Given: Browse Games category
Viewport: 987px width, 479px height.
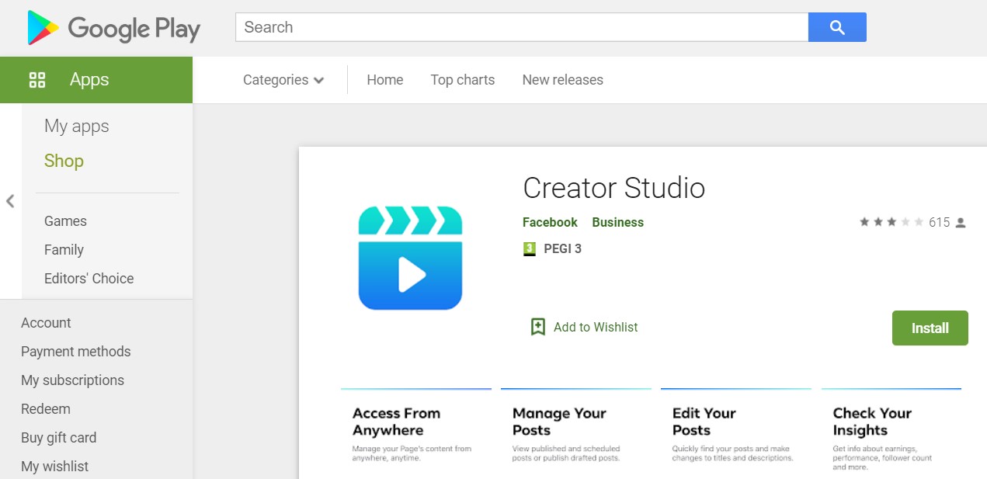Looking at the screenshot, I should click(x=65, y=221).
